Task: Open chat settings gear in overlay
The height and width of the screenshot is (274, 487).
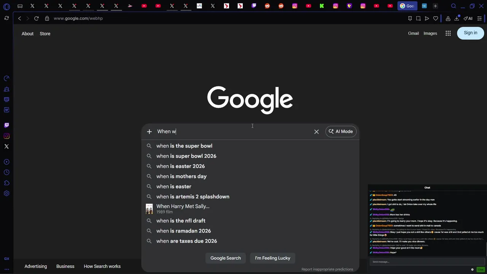Action: coord(472,269)
